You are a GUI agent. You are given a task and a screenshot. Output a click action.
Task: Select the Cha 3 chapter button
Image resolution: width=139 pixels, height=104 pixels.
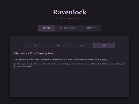tap(81, 45)
